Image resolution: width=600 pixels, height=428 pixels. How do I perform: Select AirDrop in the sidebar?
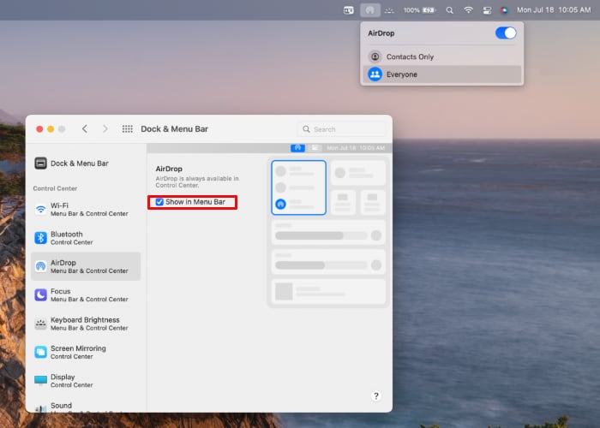pos(86,266)
